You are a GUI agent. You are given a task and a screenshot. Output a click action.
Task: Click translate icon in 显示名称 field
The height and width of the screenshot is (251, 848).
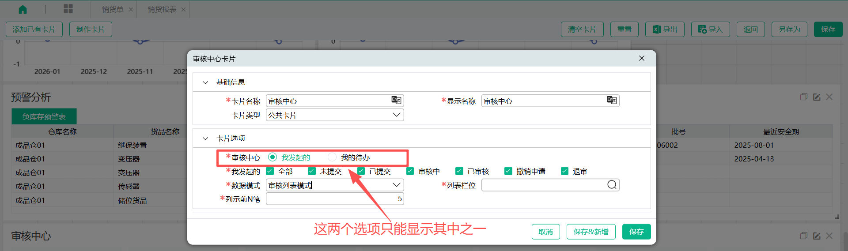(612, 100)
